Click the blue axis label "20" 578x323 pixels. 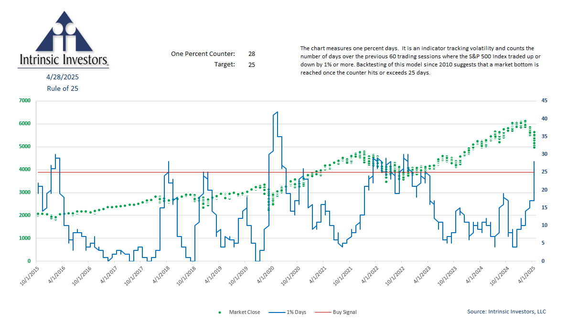(545, 190)
